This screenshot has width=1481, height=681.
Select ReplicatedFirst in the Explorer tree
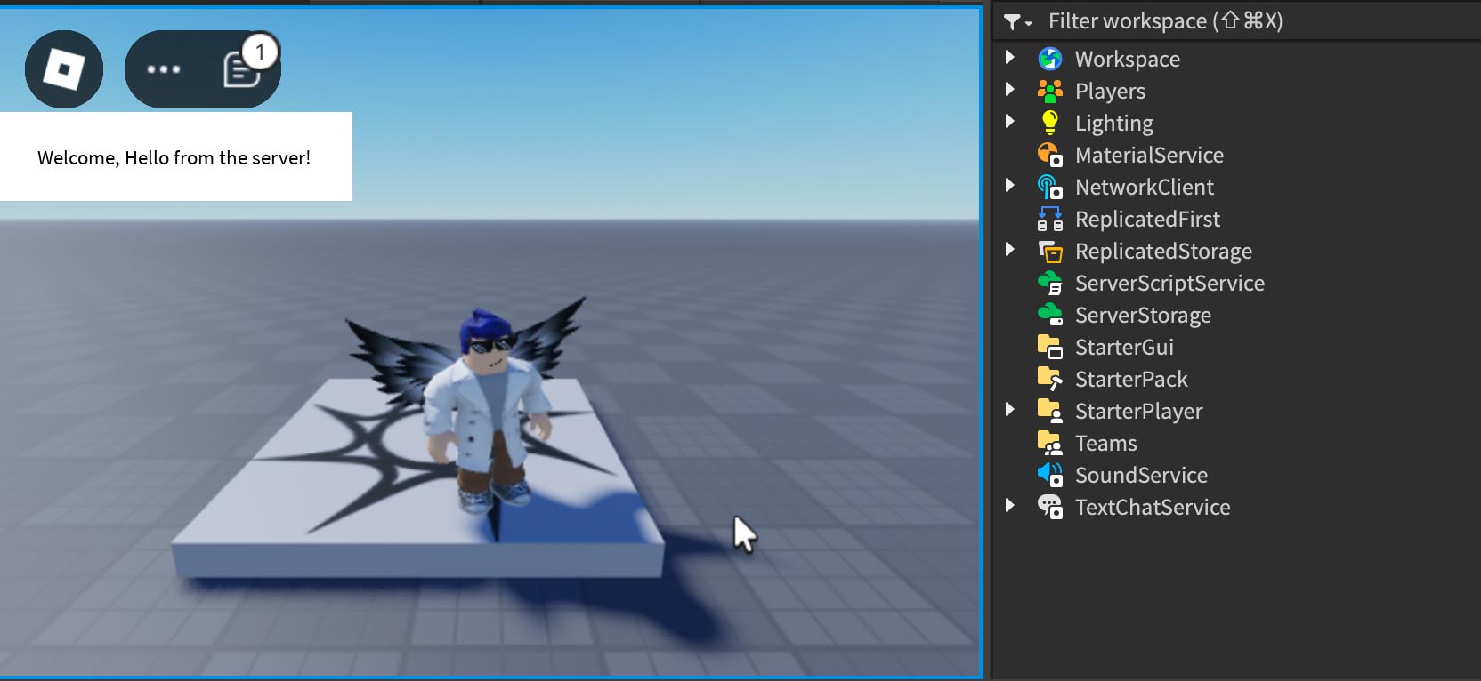1147,219
